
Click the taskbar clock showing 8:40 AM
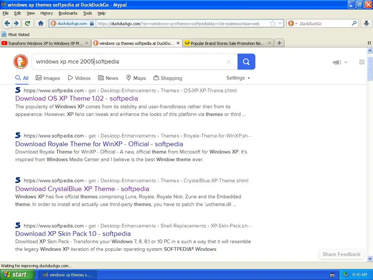(360, 275)
